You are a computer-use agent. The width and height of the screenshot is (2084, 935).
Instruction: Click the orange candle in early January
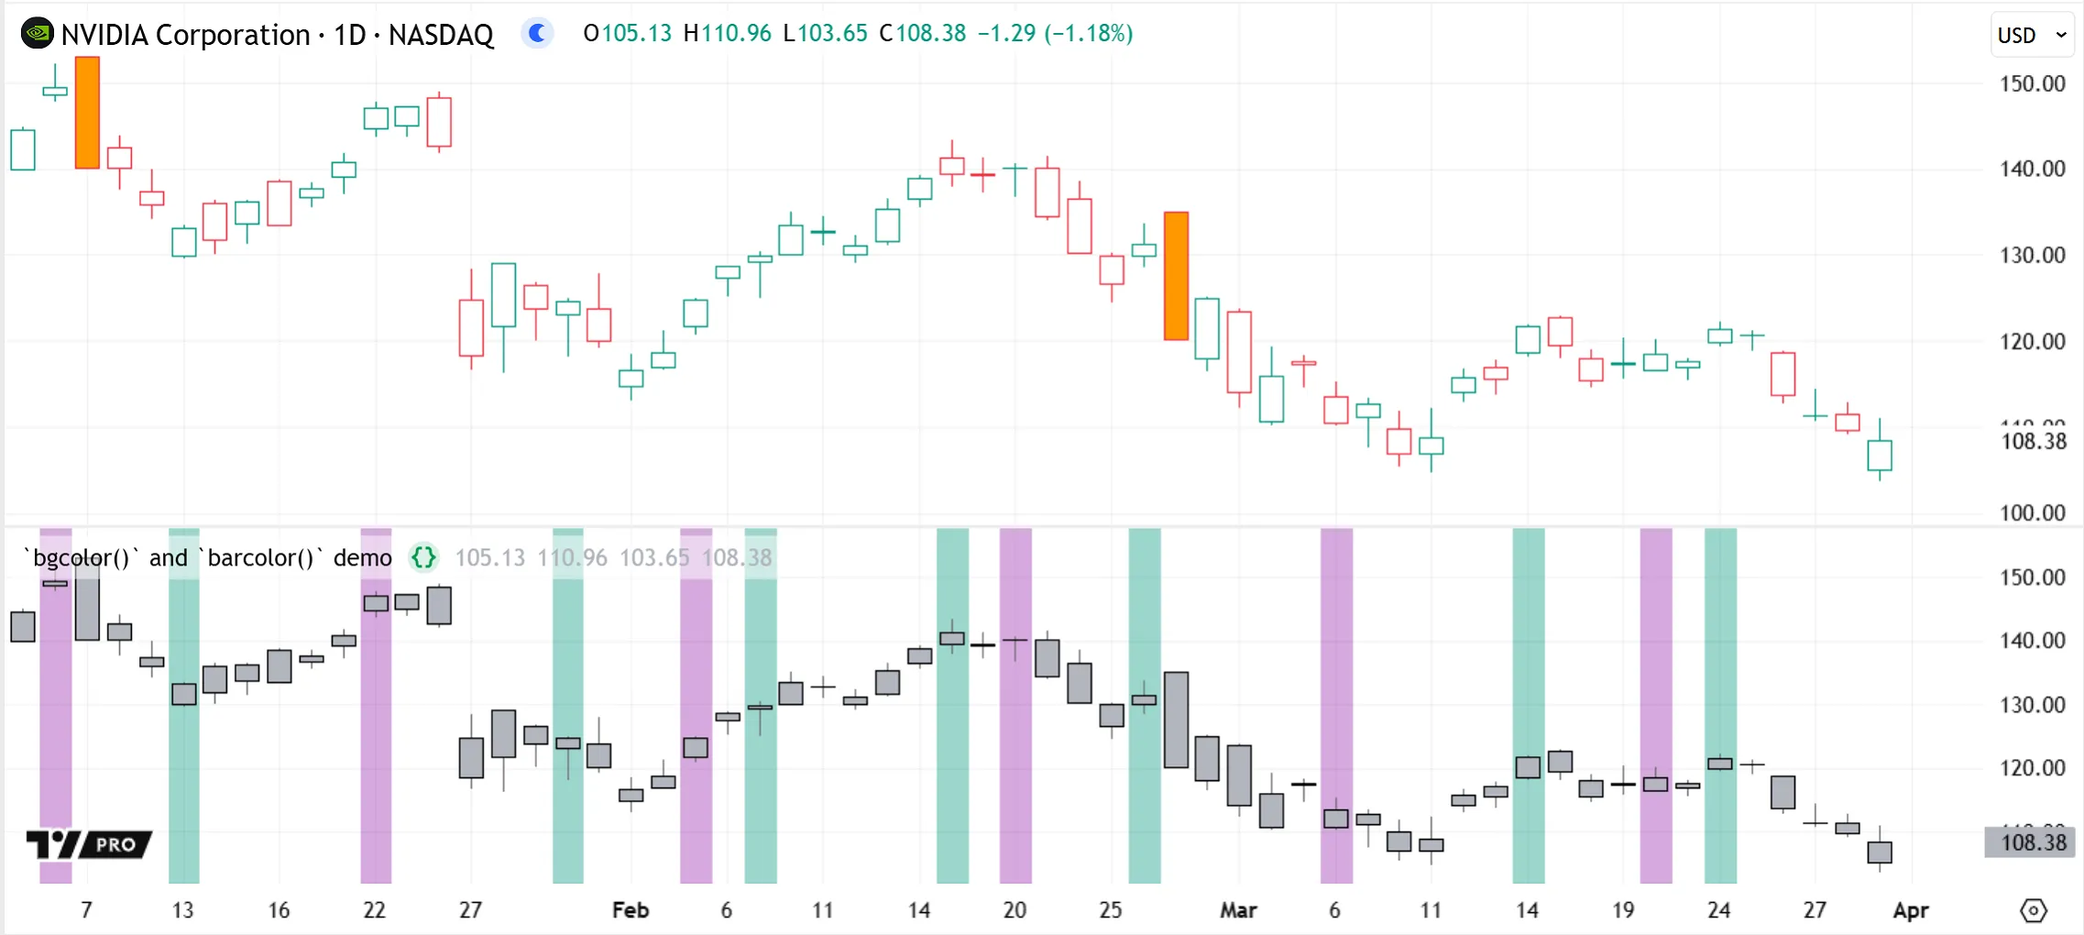coord(87,113)
